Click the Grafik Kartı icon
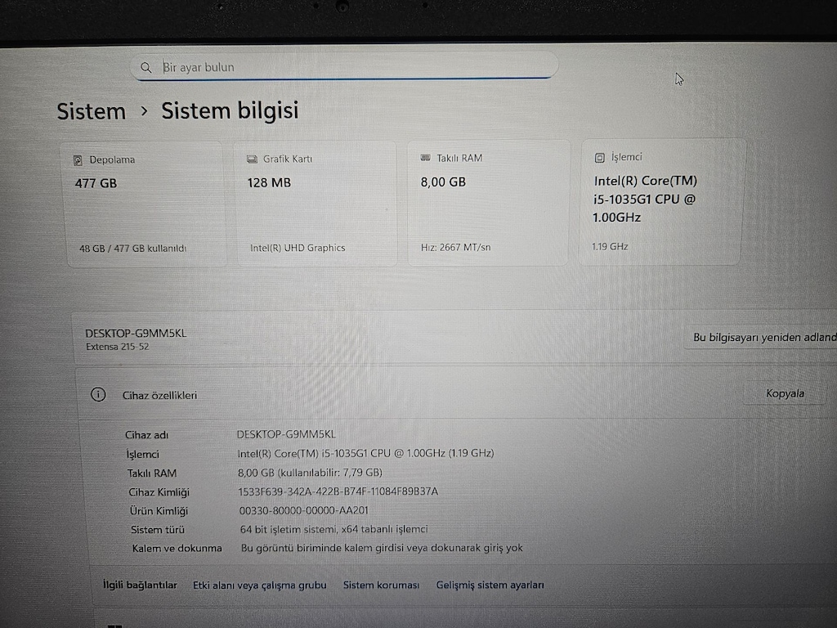 pos(252,159)
